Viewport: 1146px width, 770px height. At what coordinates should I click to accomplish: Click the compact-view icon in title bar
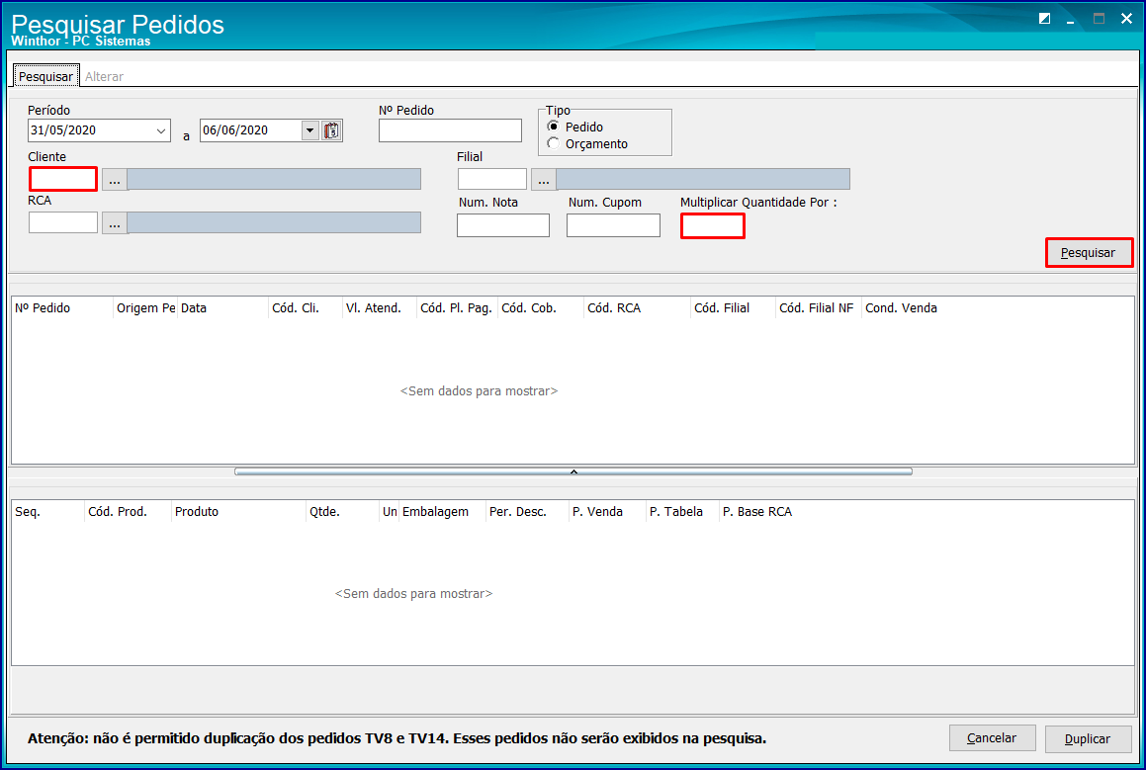point(1044,18)
